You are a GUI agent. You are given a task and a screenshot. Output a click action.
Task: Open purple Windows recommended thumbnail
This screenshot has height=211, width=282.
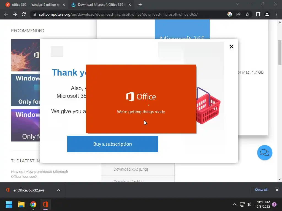pyautogui.click(x=25, y=125)
